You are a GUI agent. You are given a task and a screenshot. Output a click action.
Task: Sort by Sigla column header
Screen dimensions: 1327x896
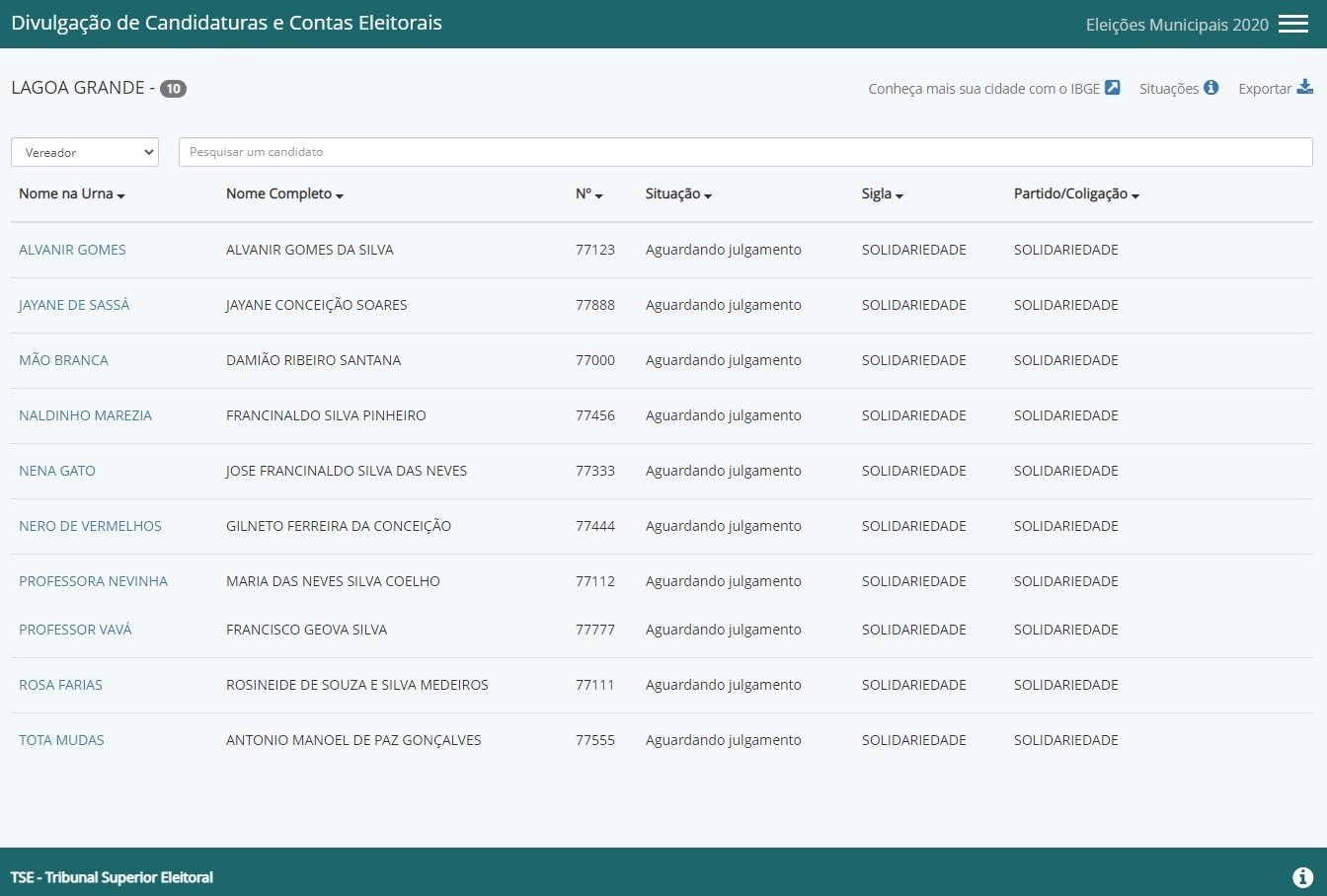[x=882, y=194]
